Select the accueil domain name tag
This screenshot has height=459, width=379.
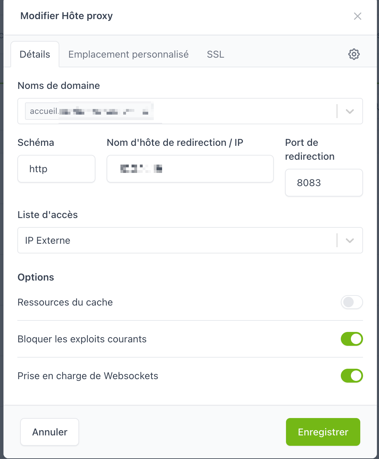point(89,111)
